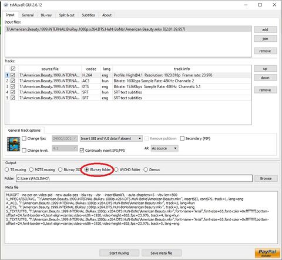Click Save meta file button
The image size is (282, 260).
point(162,253)
